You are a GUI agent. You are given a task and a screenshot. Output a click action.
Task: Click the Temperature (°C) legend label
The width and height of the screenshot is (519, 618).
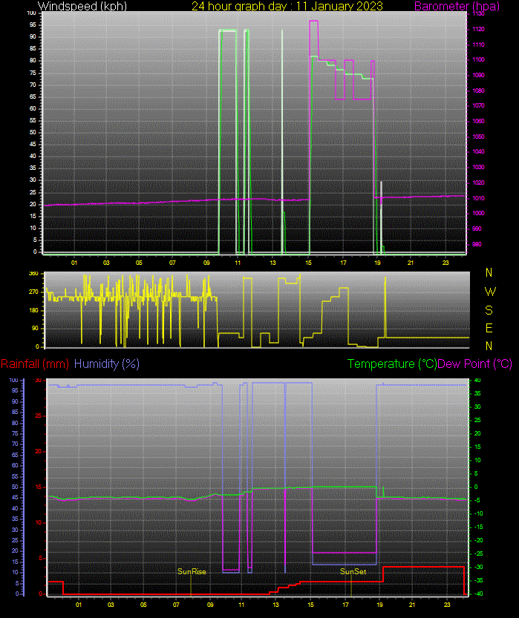pos(392,364)
